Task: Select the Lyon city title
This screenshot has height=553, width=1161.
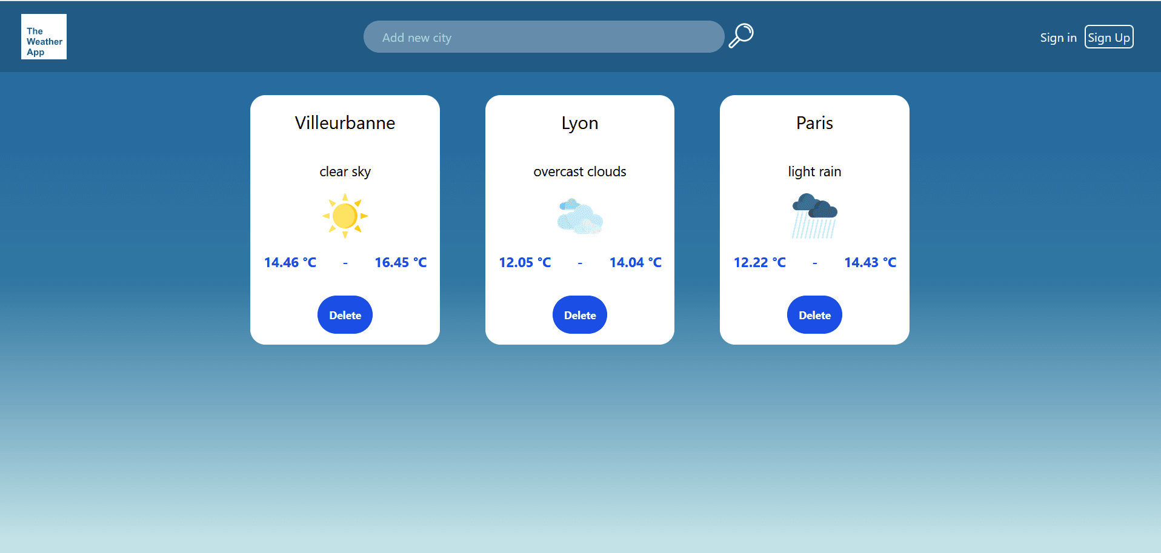Action: point(580,123)
